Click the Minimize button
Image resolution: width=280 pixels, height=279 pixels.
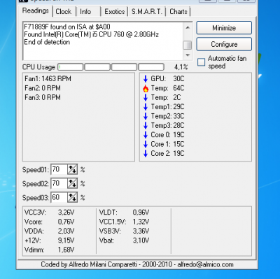(x=224, y=28)
